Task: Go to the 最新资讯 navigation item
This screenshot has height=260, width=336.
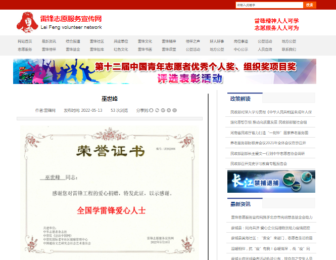Action: pyautogui.click(x=49, y=41)
